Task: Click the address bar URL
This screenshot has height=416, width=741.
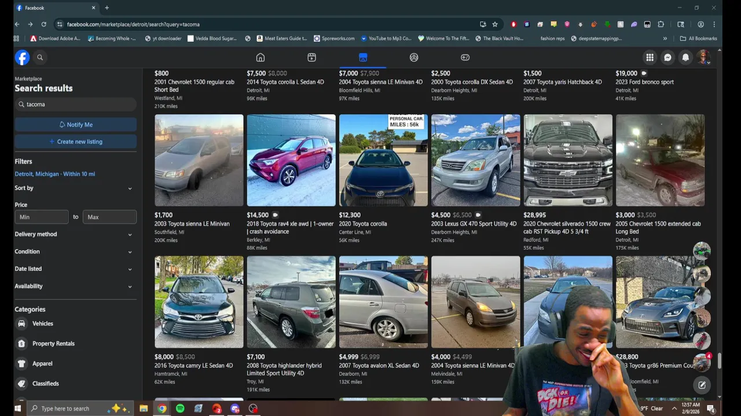Action: click(x=133, y=24)
